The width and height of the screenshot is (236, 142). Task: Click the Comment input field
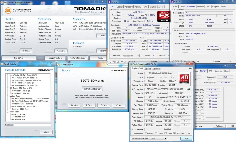tap(32, 125)
